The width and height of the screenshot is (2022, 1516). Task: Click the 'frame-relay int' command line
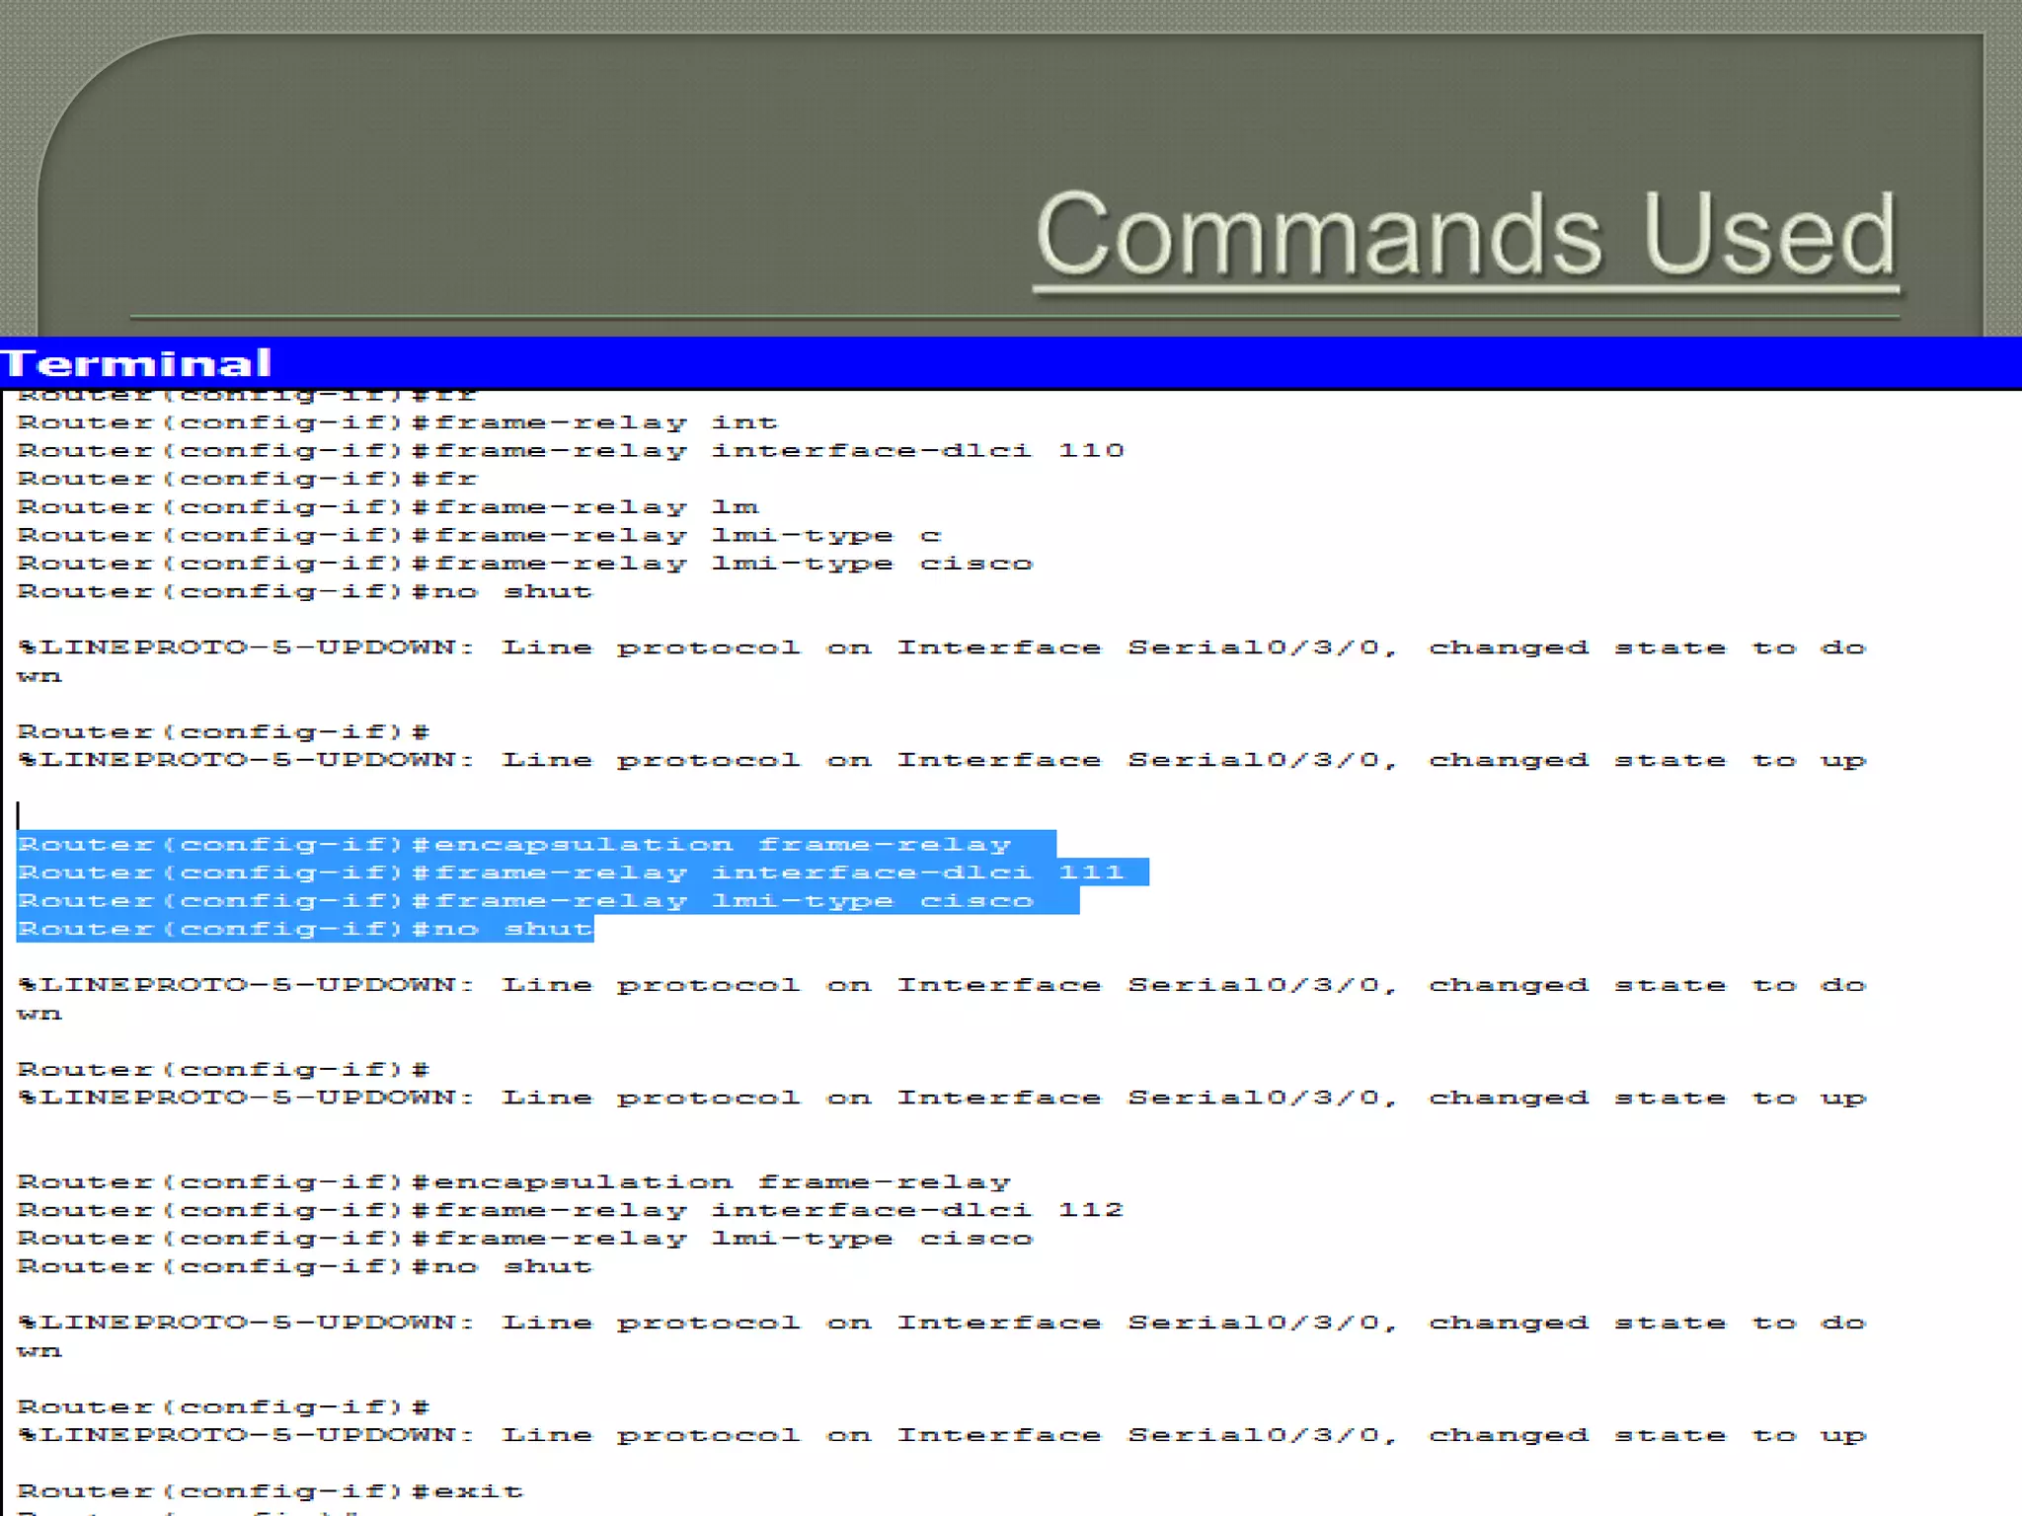pyautogui.click(x=397, y=422)
